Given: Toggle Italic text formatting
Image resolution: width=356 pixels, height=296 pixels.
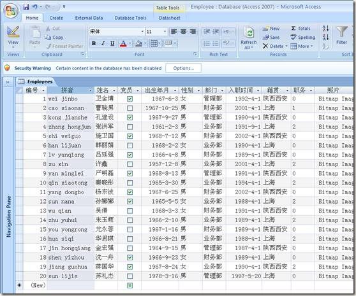Looking at the screenshot, I should pos(103,43).
